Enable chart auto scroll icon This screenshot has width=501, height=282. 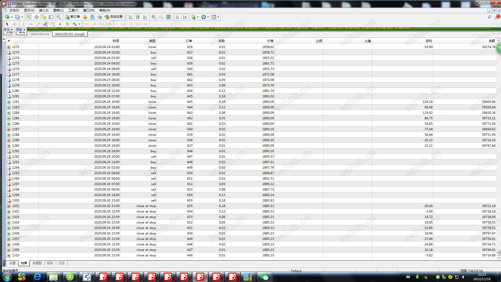point(177,17)
